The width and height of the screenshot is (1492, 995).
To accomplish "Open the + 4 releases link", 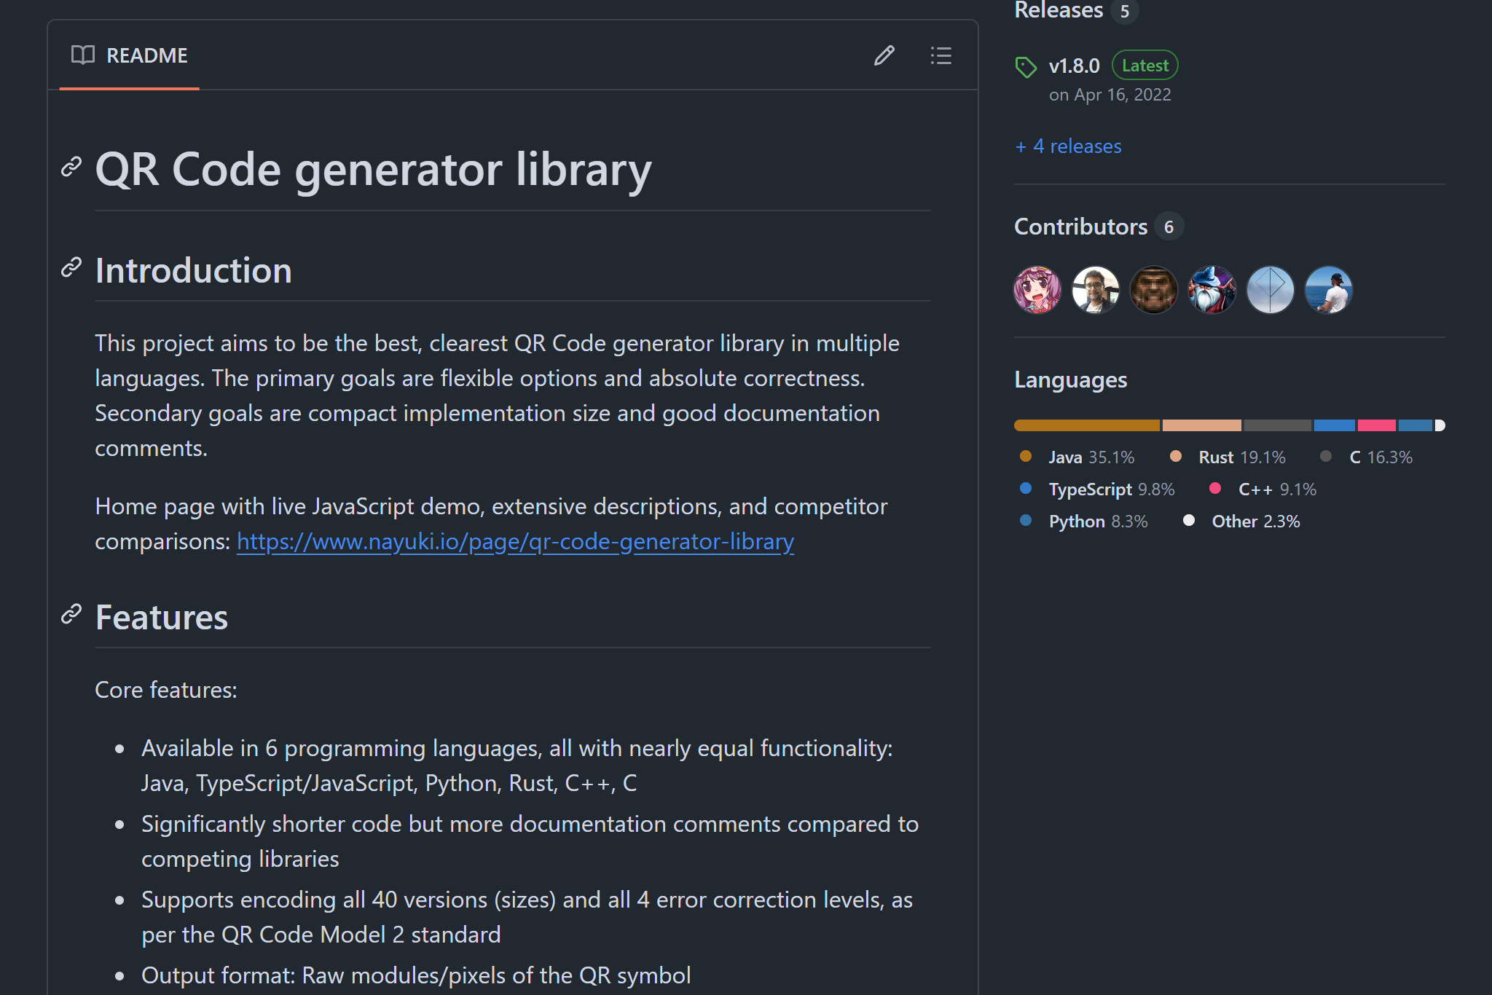I will click(x=1067, y=146).
